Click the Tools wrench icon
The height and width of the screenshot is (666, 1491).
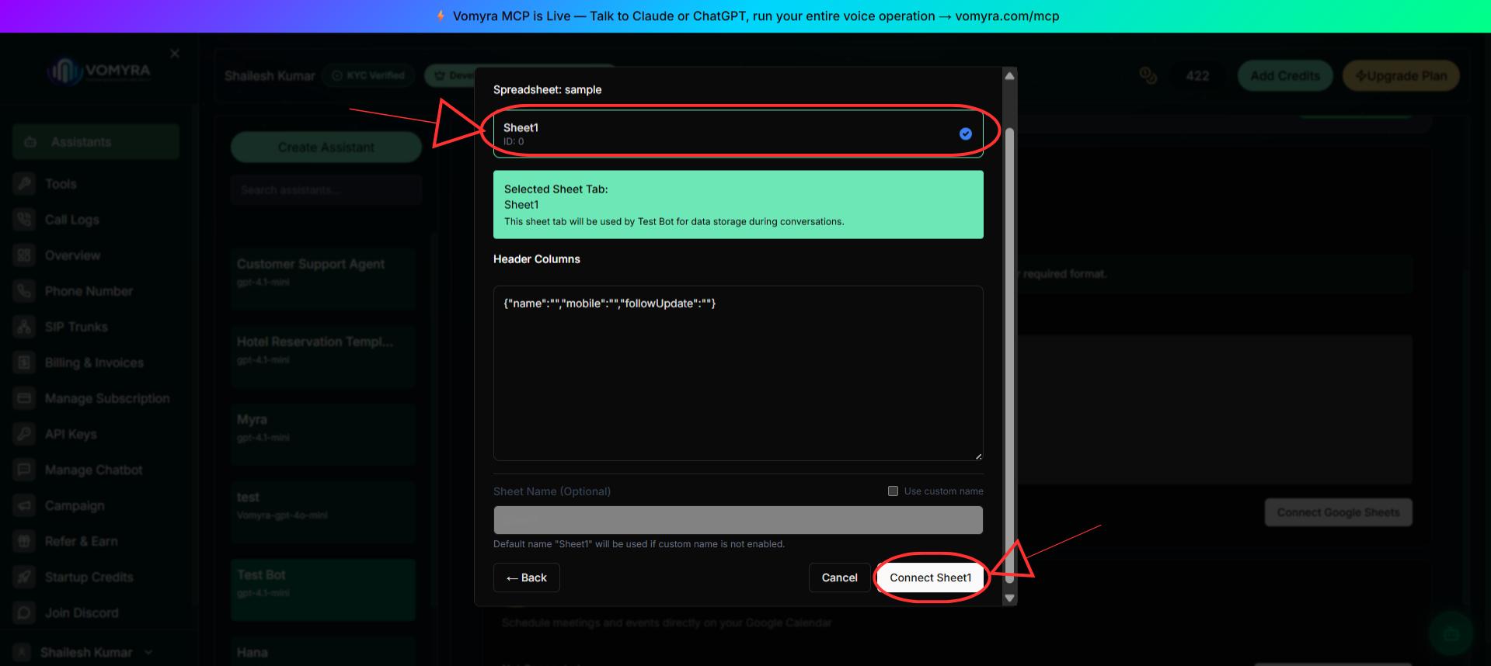(x=25, y=183)
